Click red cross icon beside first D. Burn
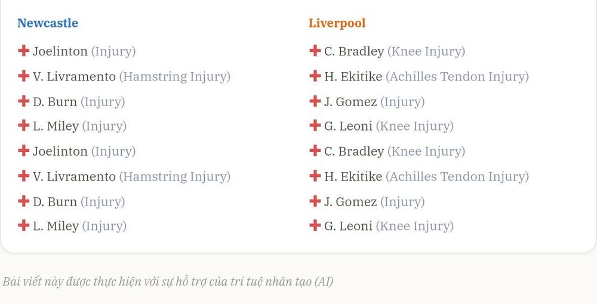The image size is (597, 304). pos(24,101)
